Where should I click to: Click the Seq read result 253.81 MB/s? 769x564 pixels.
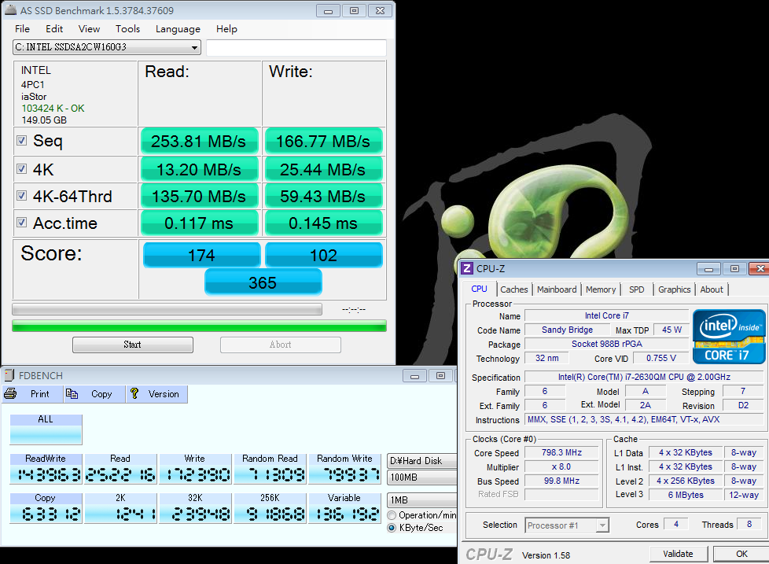(199, 142)
